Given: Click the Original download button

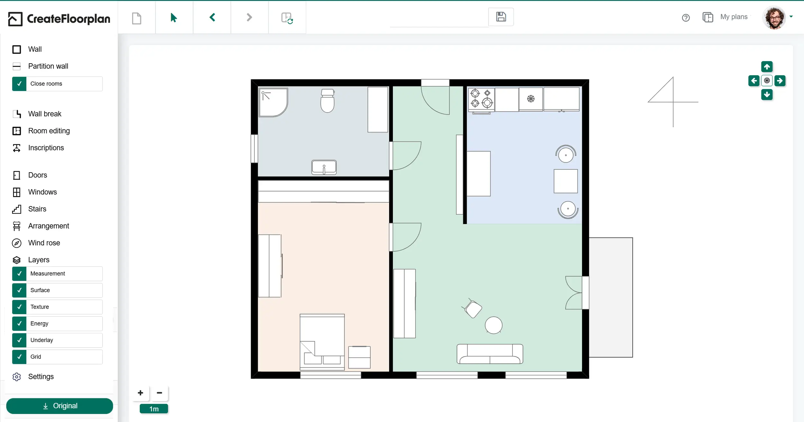Looking at the screenshot, I should point(59,406).
